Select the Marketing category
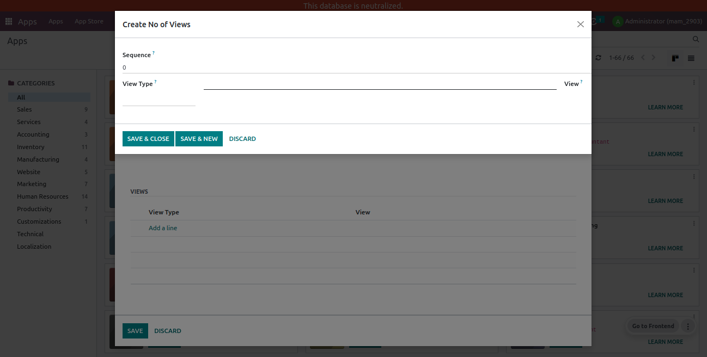This screenshot has width=707, height=357. 49,184
